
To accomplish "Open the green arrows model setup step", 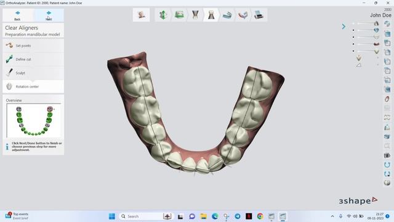I will (x=163, y=15).
